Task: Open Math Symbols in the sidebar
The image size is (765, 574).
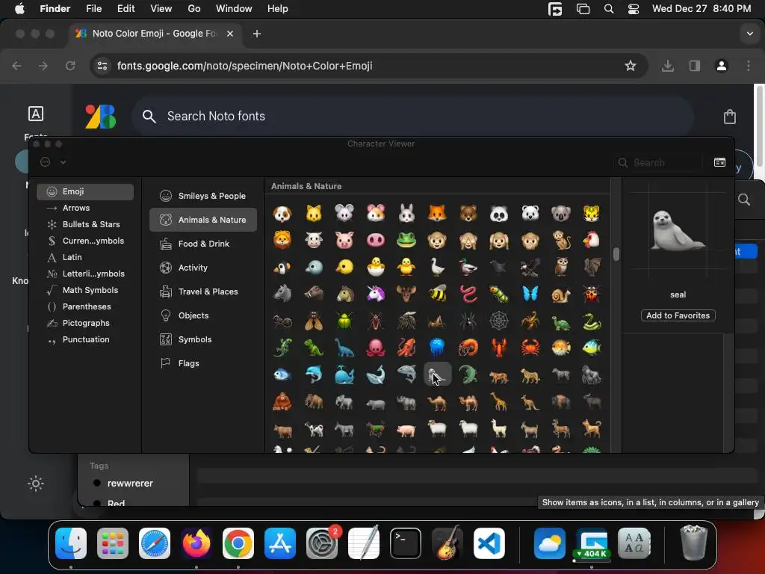Action: (x=85, y=290)
